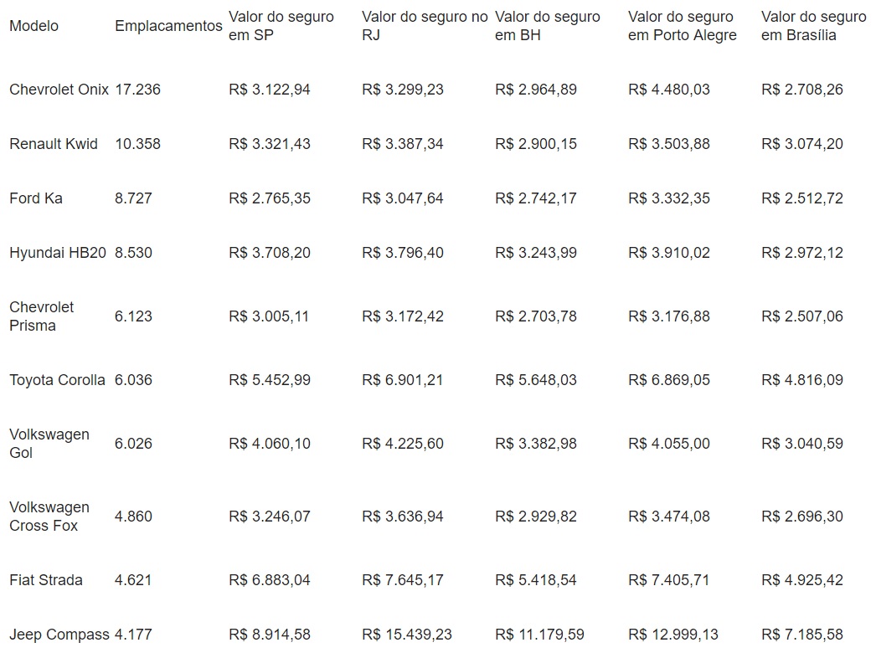
Task: Select Hyundai HB20 in the Modelo column
Action: (58, 253)
